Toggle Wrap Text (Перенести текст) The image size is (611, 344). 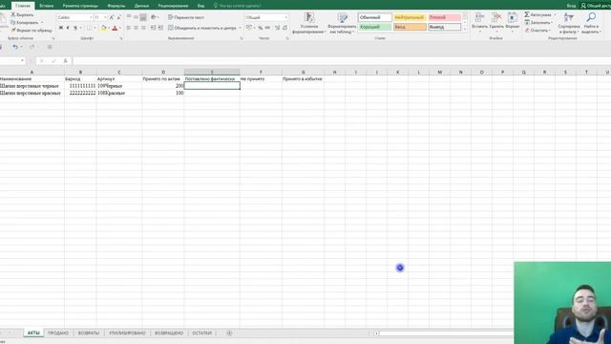pos(186,17)
